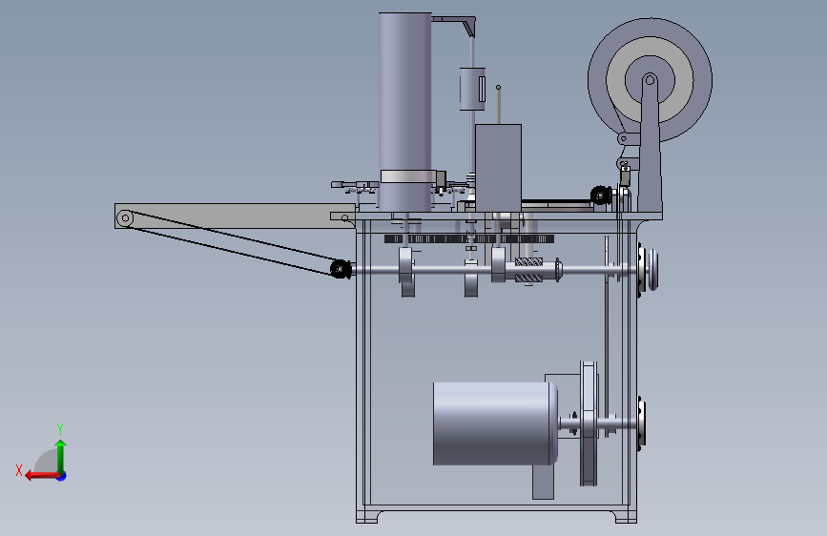Screen dimensions: 827x536
Task: Select the hook bracket atop the tall cylinder
Action: [454, 25]
